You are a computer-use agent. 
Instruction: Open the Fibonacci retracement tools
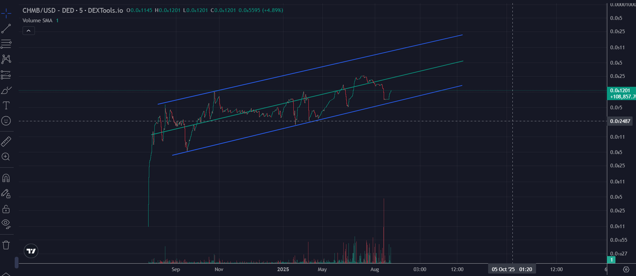(x=6, y=44)
